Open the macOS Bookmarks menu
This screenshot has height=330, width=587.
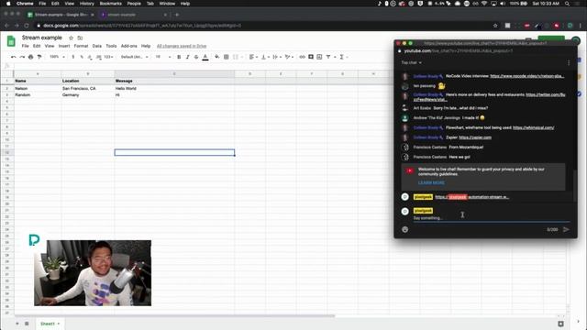pyautogui.click(x=110, y=4)
